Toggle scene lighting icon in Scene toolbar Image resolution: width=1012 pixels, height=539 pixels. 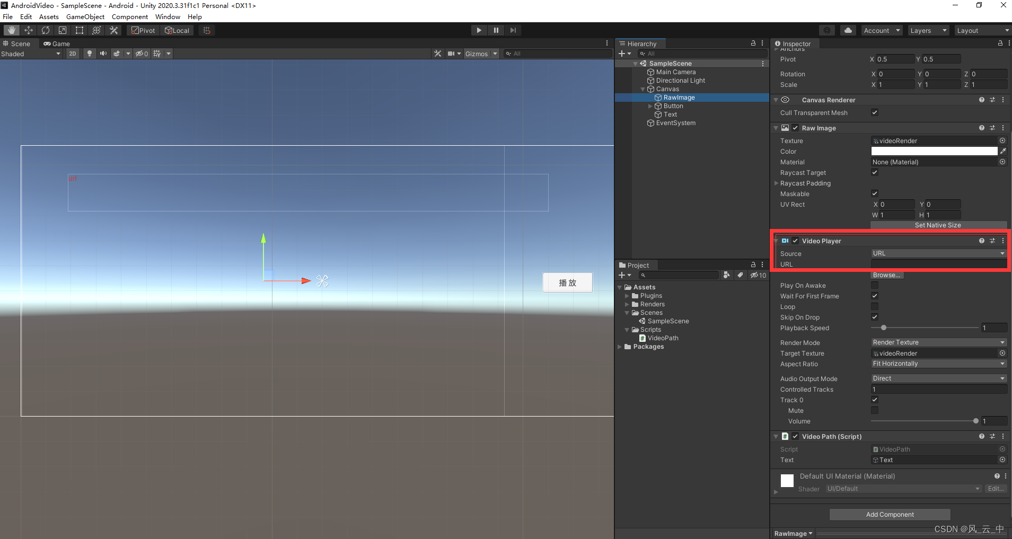coord(90,53)
